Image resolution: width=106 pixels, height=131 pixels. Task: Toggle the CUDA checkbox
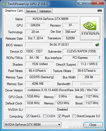coord(45,116)
